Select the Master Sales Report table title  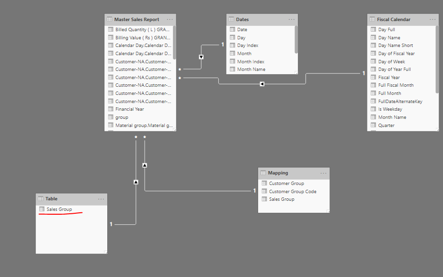click(137, 20)
